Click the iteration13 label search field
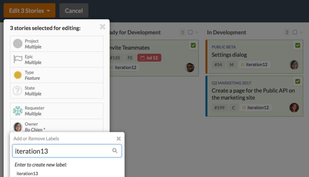The width and height of the screenshot is (309, 177). click(x=67, y=151)
